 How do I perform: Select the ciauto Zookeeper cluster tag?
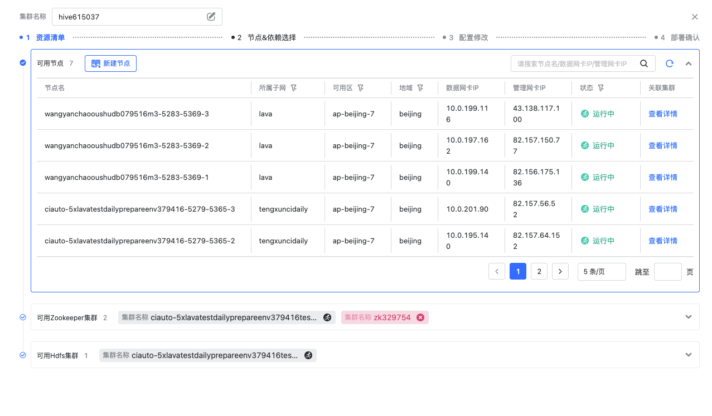pyautogui.click(x=227, y=317)
